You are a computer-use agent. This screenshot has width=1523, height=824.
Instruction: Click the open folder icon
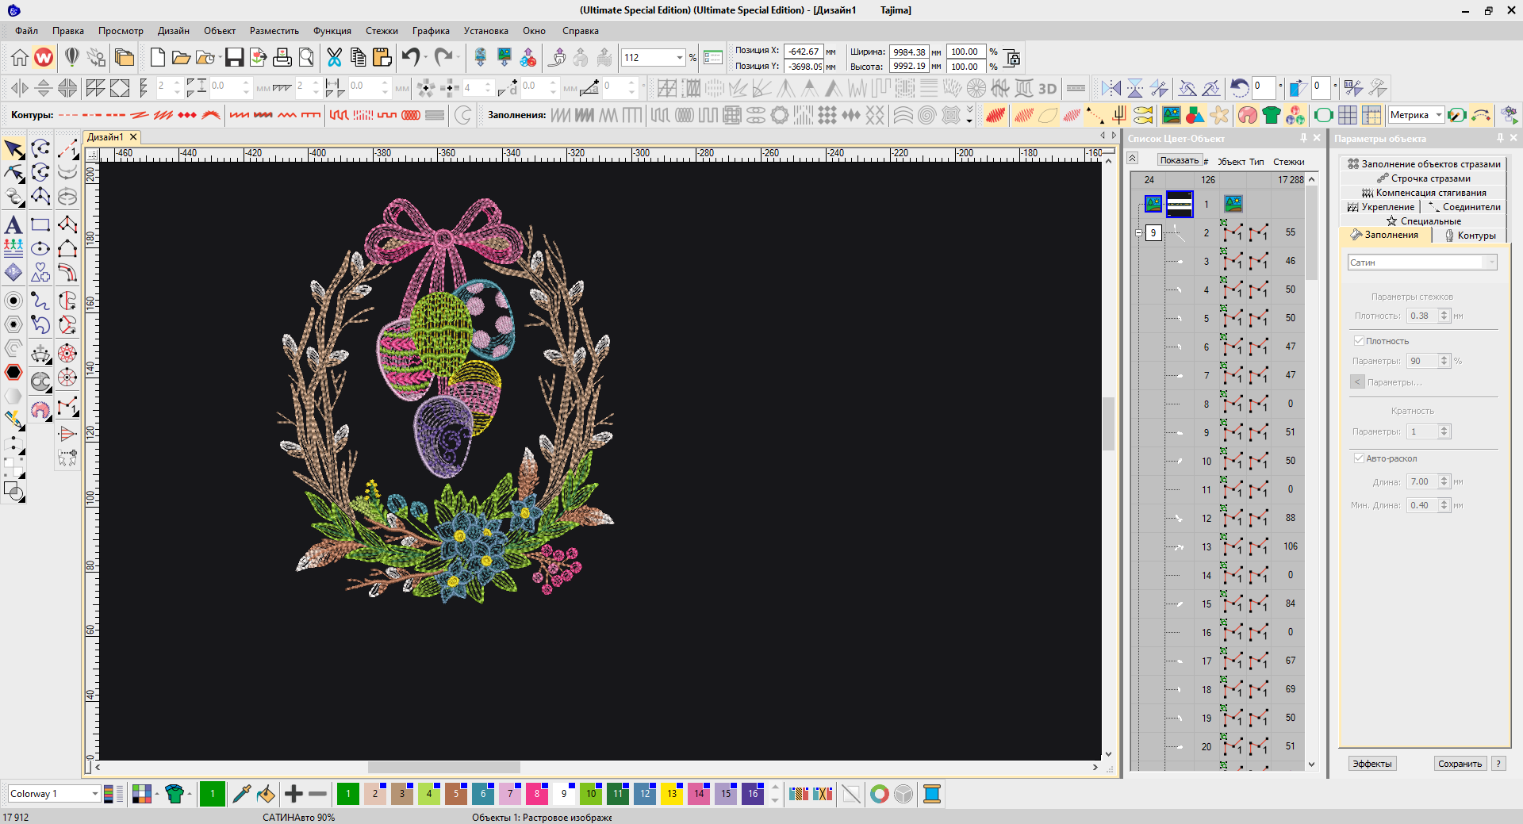[x=181, y=57]
